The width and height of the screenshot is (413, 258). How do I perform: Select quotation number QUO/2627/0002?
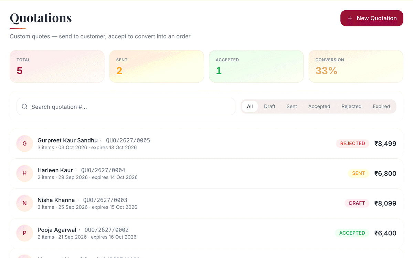click(x=107, y=230)
